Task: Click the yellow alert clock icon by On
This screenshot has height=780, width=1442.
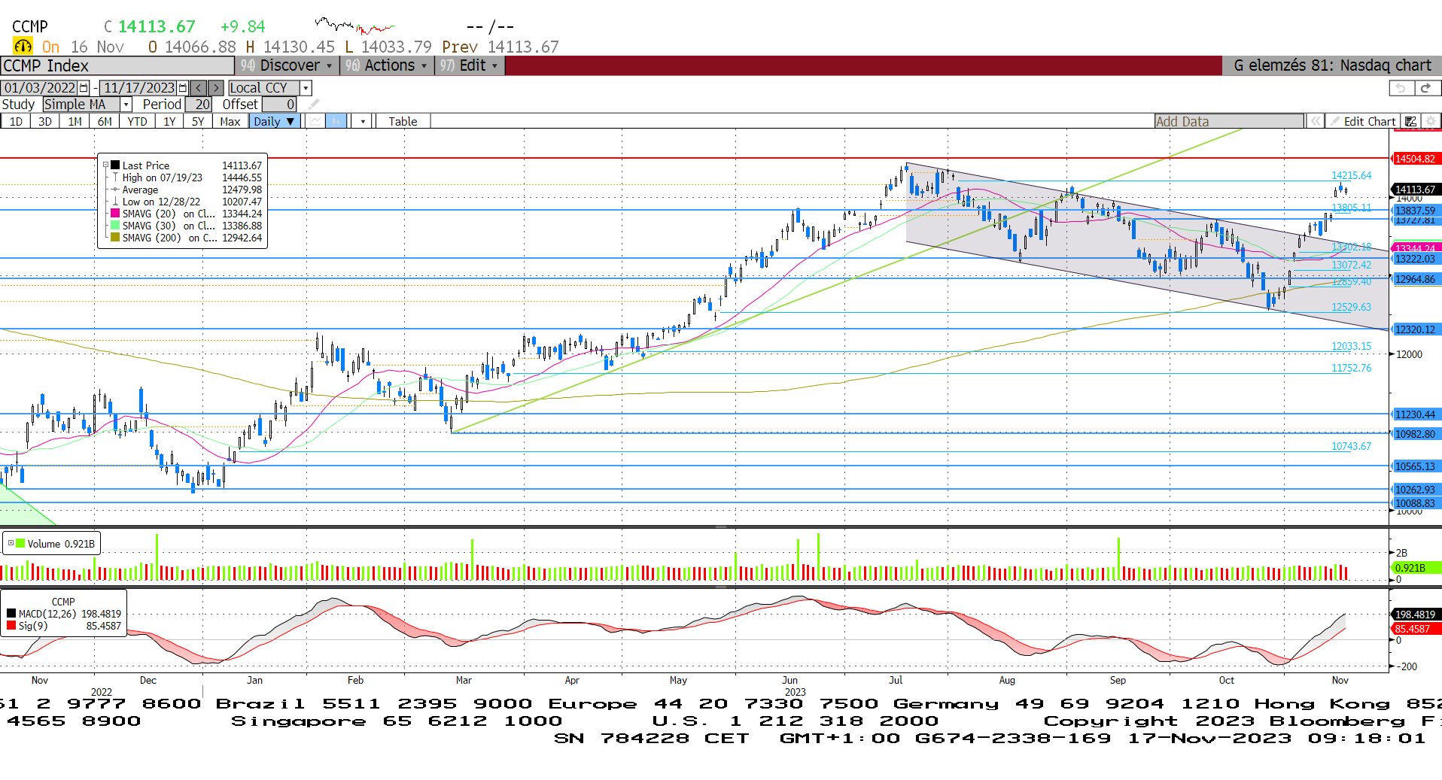Action: coord(23,47)
